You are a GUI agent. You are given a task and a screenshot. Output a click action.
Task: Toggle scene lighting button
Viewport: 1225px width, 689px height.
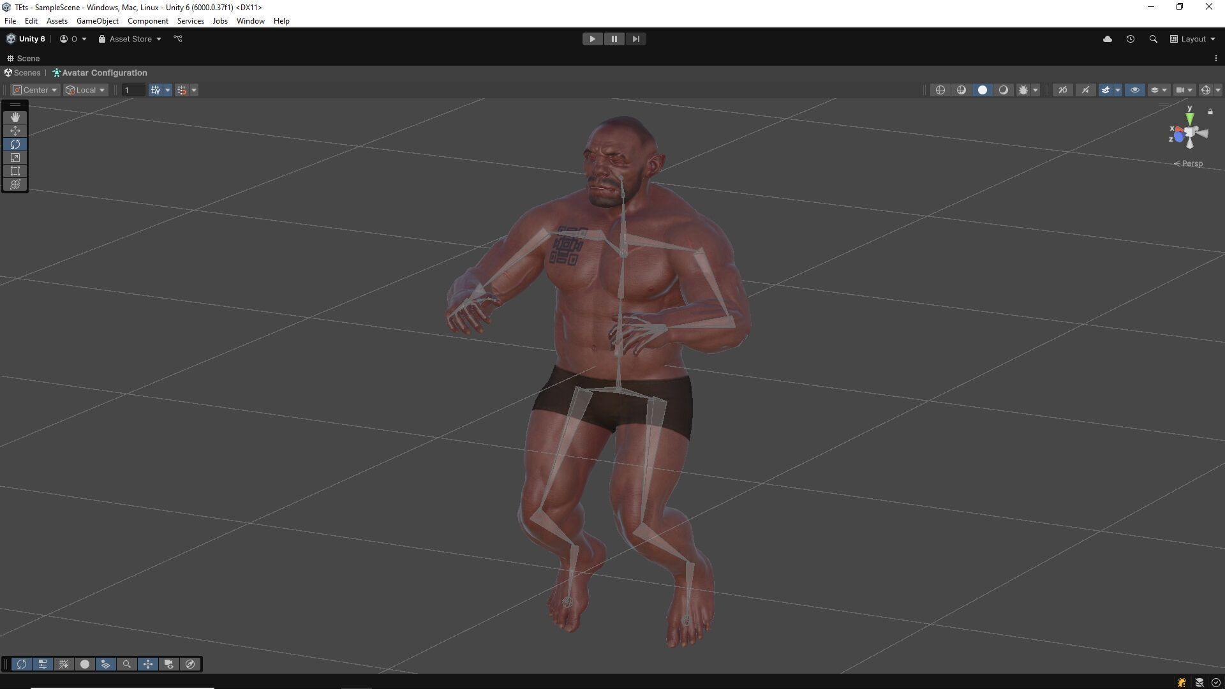tap(1085, 90)
